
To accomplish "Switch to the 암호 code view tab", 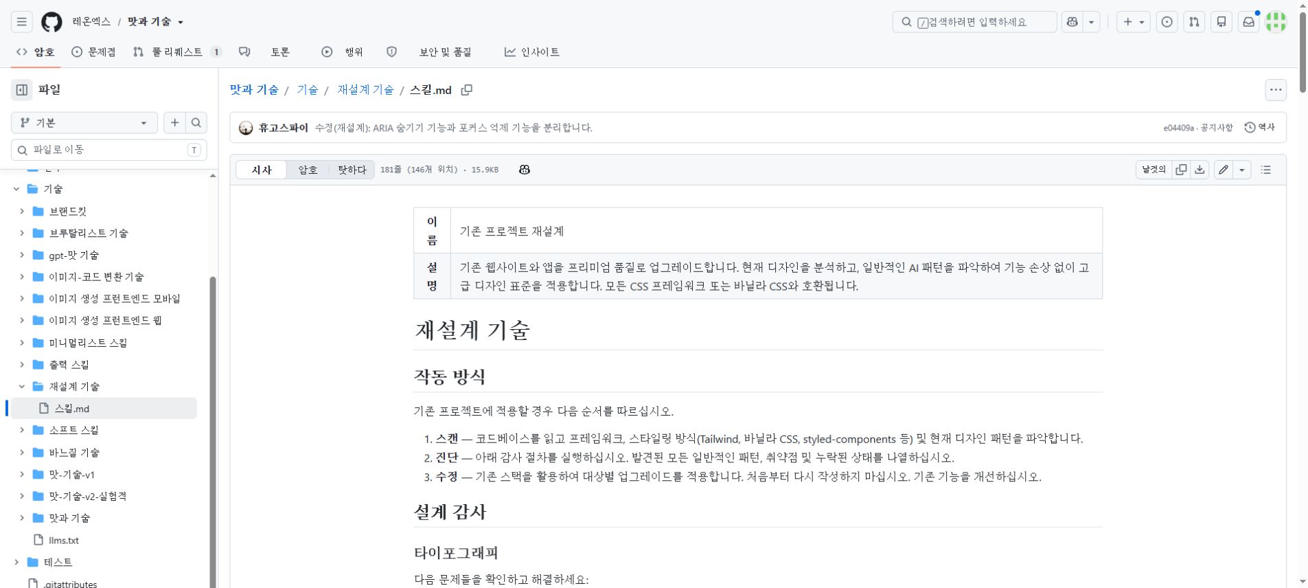I will pos(308,170).
